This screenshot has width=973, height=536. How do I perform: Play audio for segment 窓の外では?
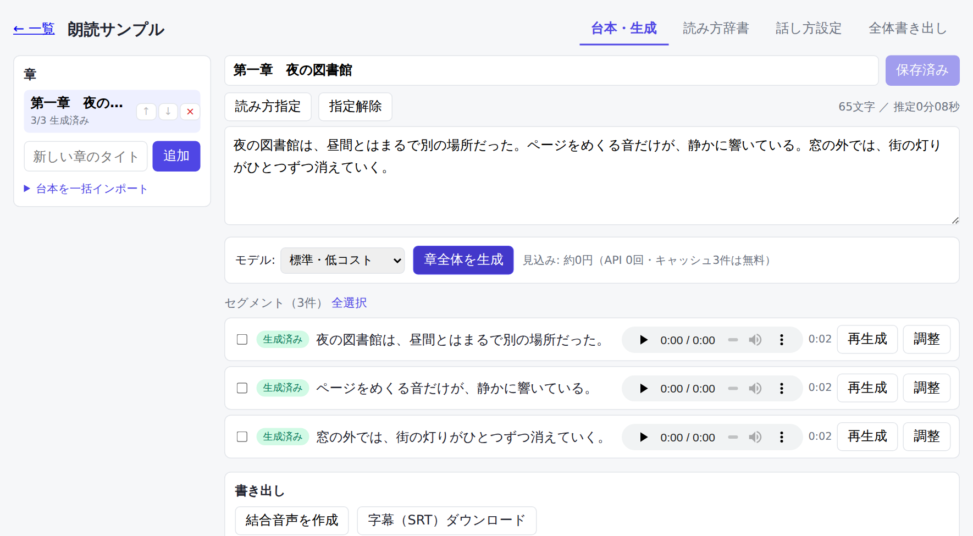pos(643,437)
